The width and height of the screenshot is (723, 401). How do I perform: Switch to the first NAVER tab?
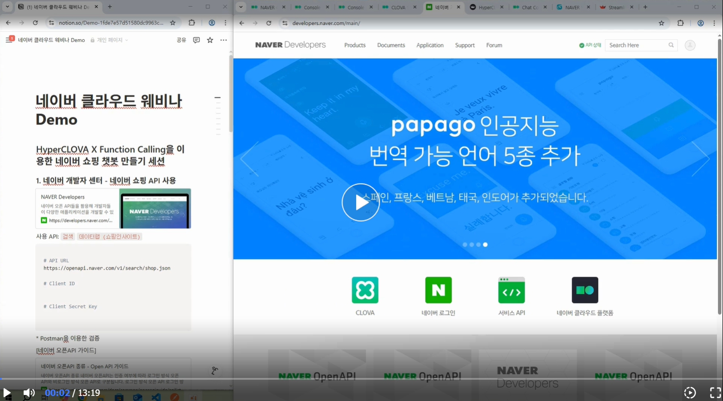tap(268, 7)
